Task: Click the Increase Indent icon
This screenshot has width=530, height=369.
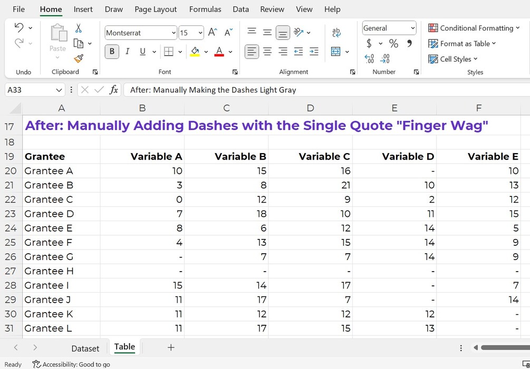Action: pyautogui.click(x=314, y=51)
